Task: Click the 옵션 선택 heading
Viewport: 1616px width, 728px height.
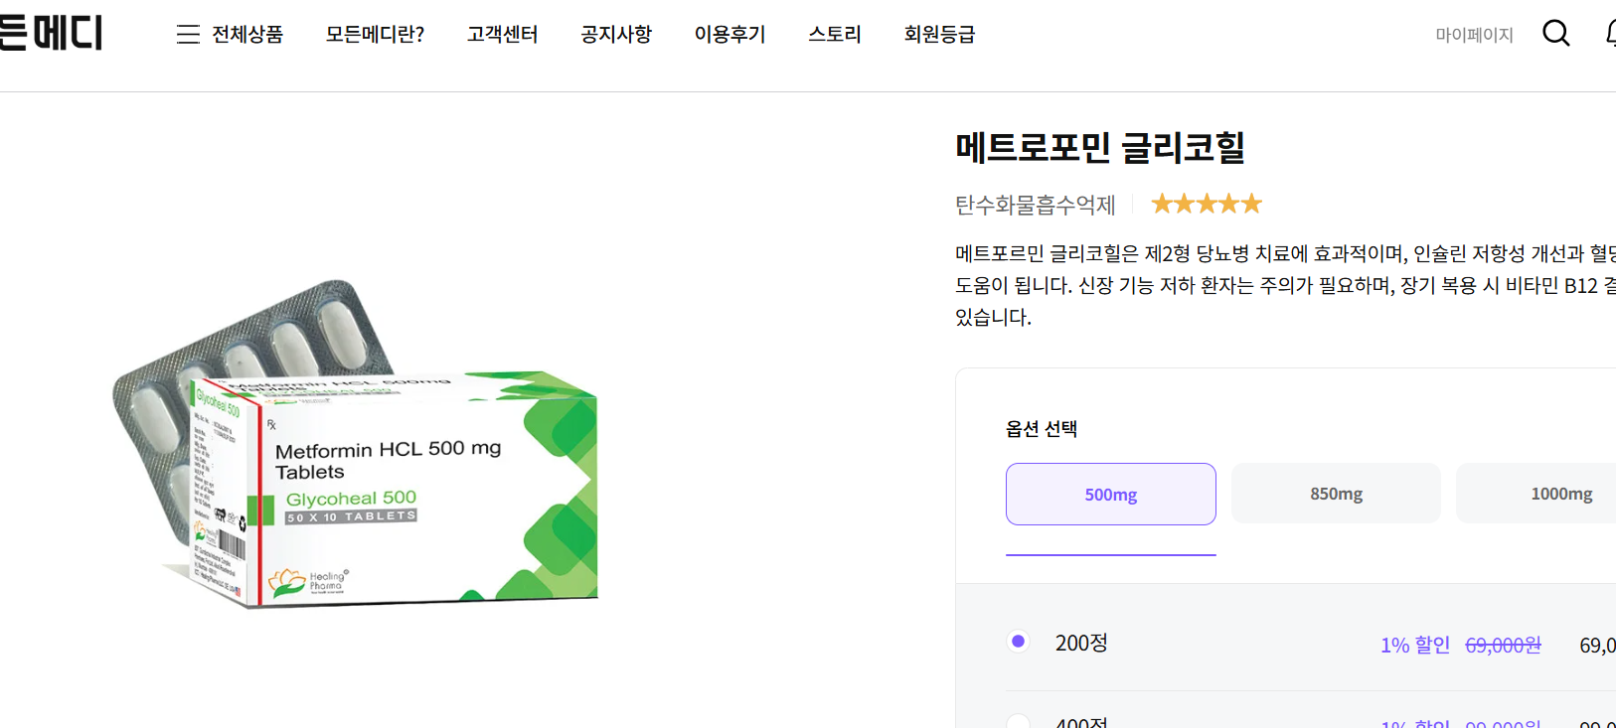Action: (x=1042, y=429)
